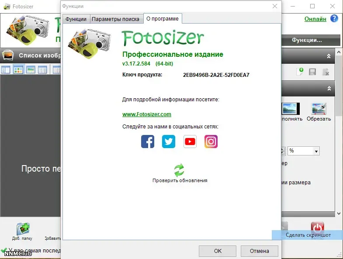This screenshot has width=343, height=259.
Task: Collapse the lower panel with double chevron
Action: [329, 88]
